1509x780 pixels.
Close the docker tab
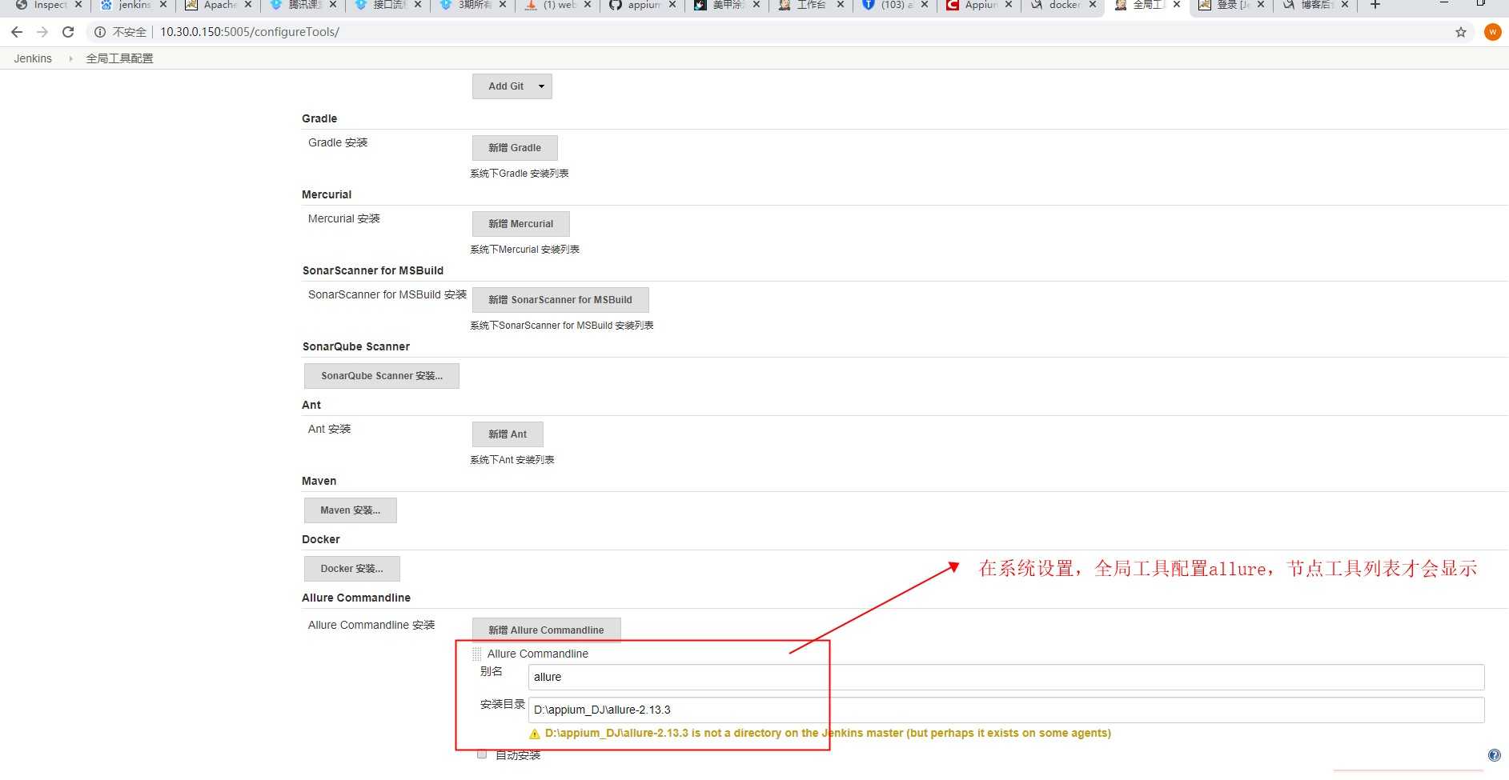[x=1092, y=5]
